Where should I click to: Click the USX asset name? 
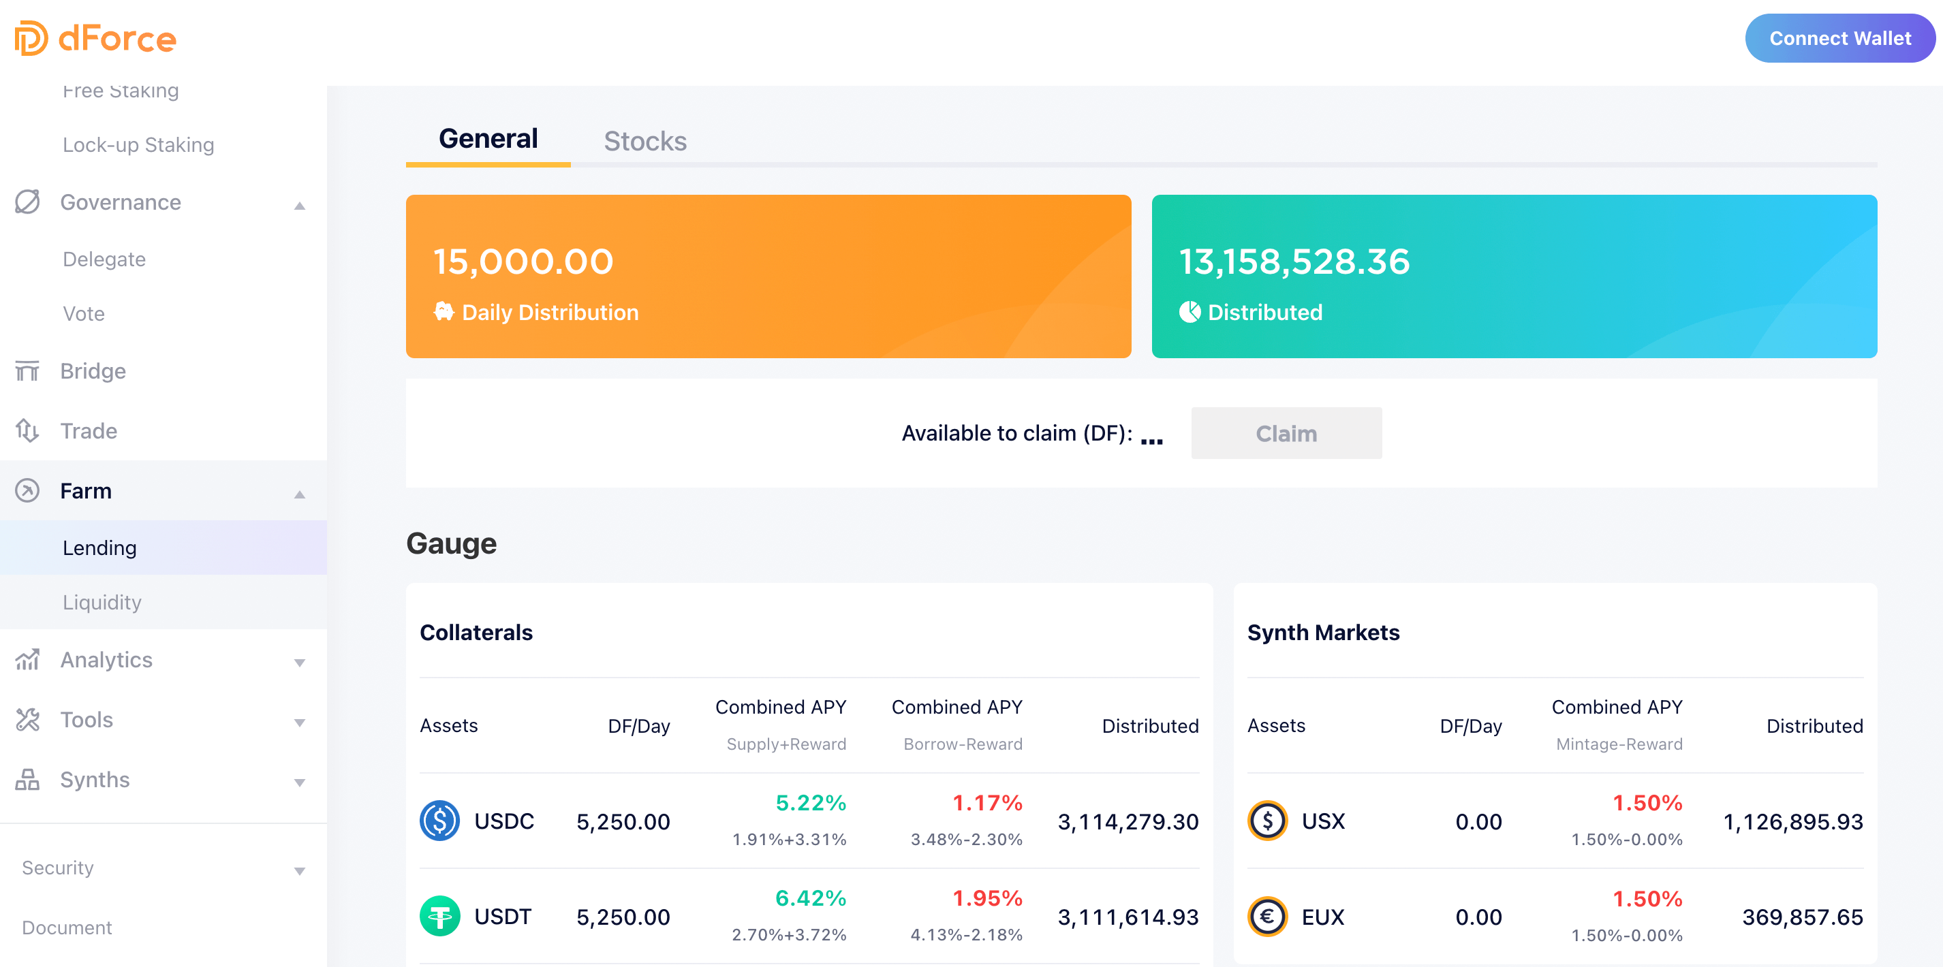pyautogui.click(x=1323, y=821)
